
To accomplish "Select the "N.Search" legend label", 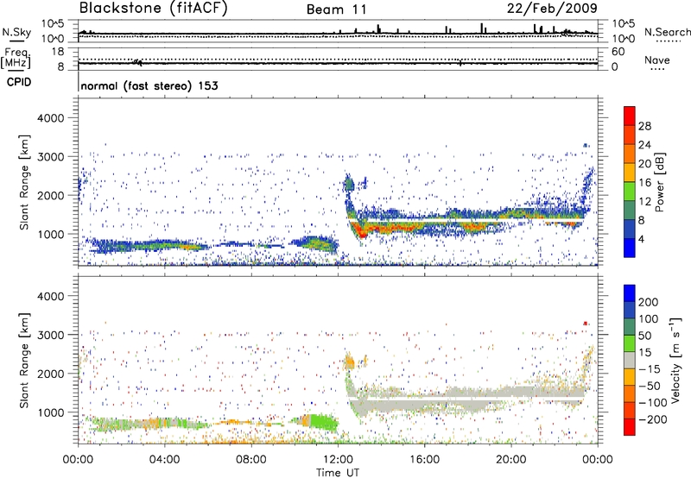I will pos(667,32).
